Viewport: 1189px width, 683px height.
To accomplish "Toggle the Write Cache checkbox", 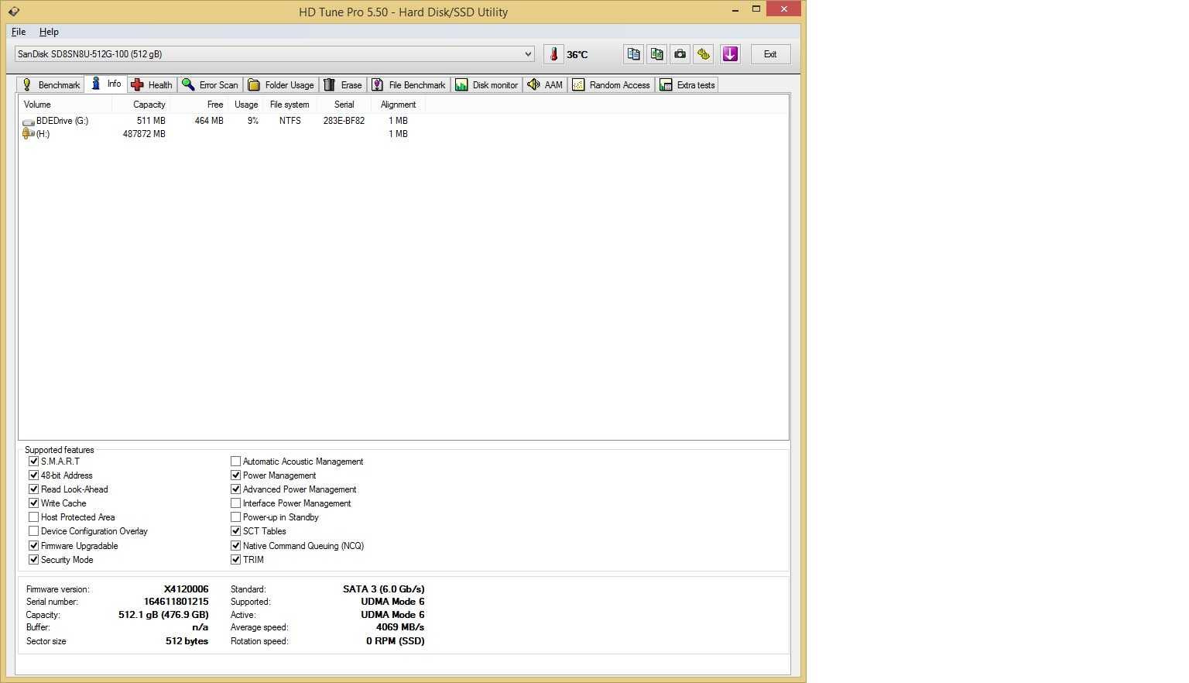I will (33, 503).
